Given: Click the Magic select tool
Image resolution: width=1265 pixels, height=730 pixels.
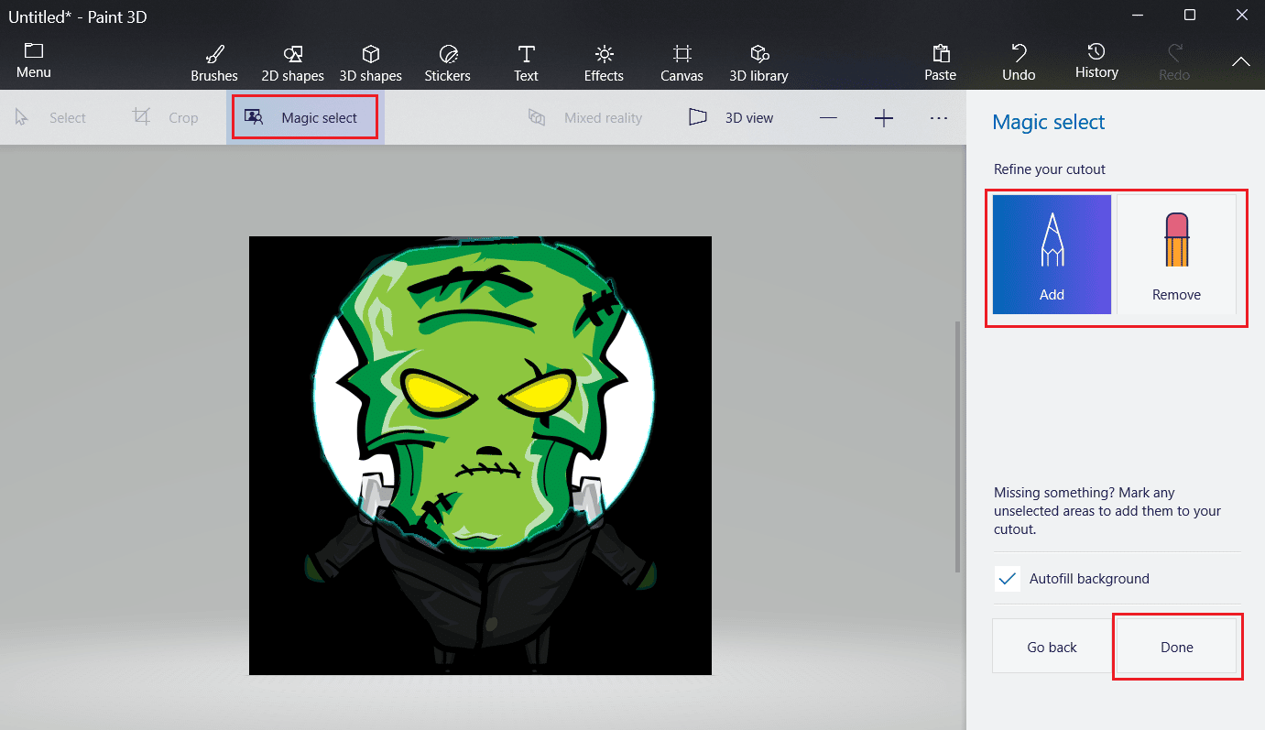Looking at the screenshot, I should pyautogui.click(x=305, y=117).
